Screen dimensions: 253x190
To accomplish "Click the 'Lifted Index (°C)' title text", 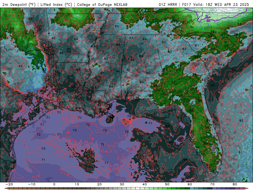I will [56, 4].
